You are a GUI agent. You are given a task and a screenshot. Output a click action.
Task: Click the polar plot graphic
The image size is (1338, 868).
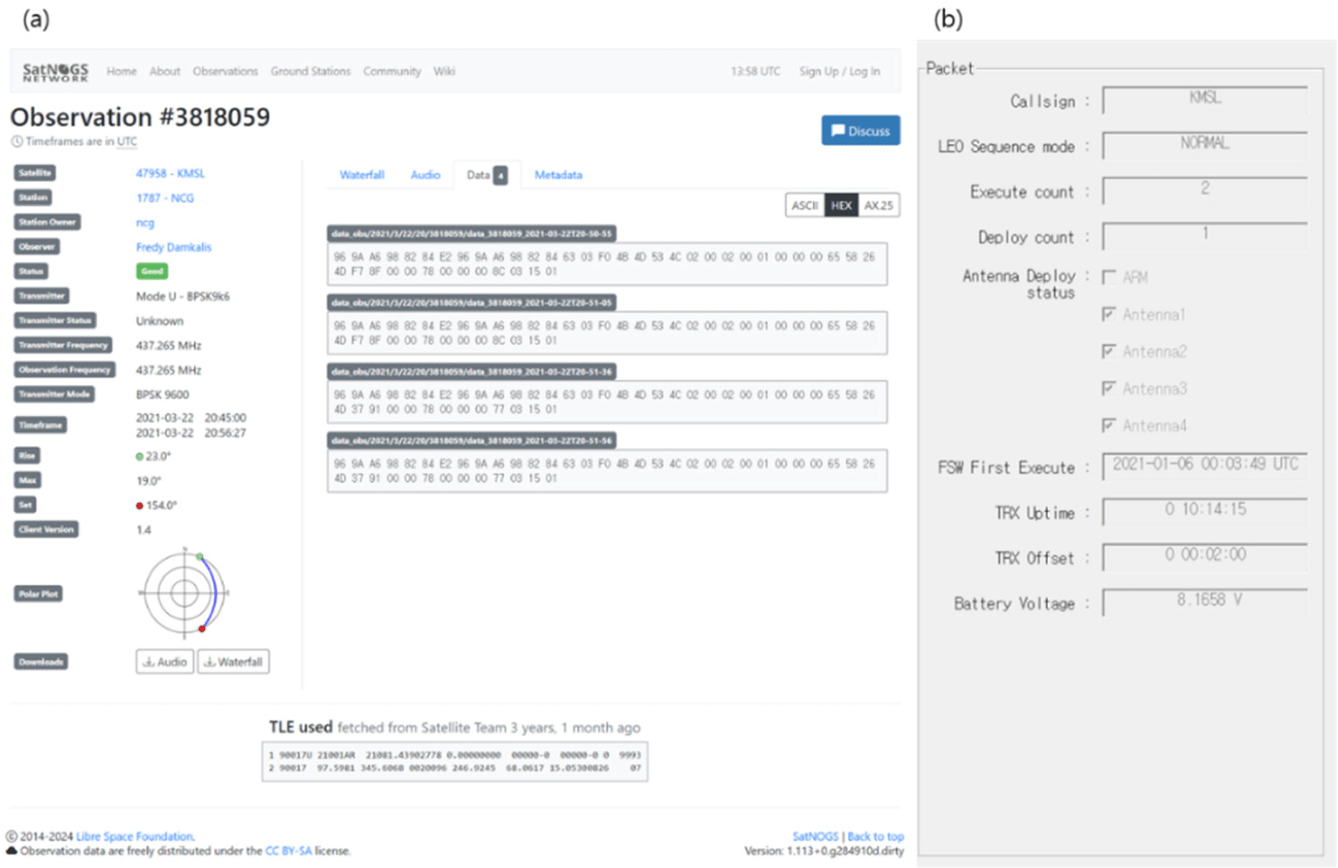pos(184,593)
